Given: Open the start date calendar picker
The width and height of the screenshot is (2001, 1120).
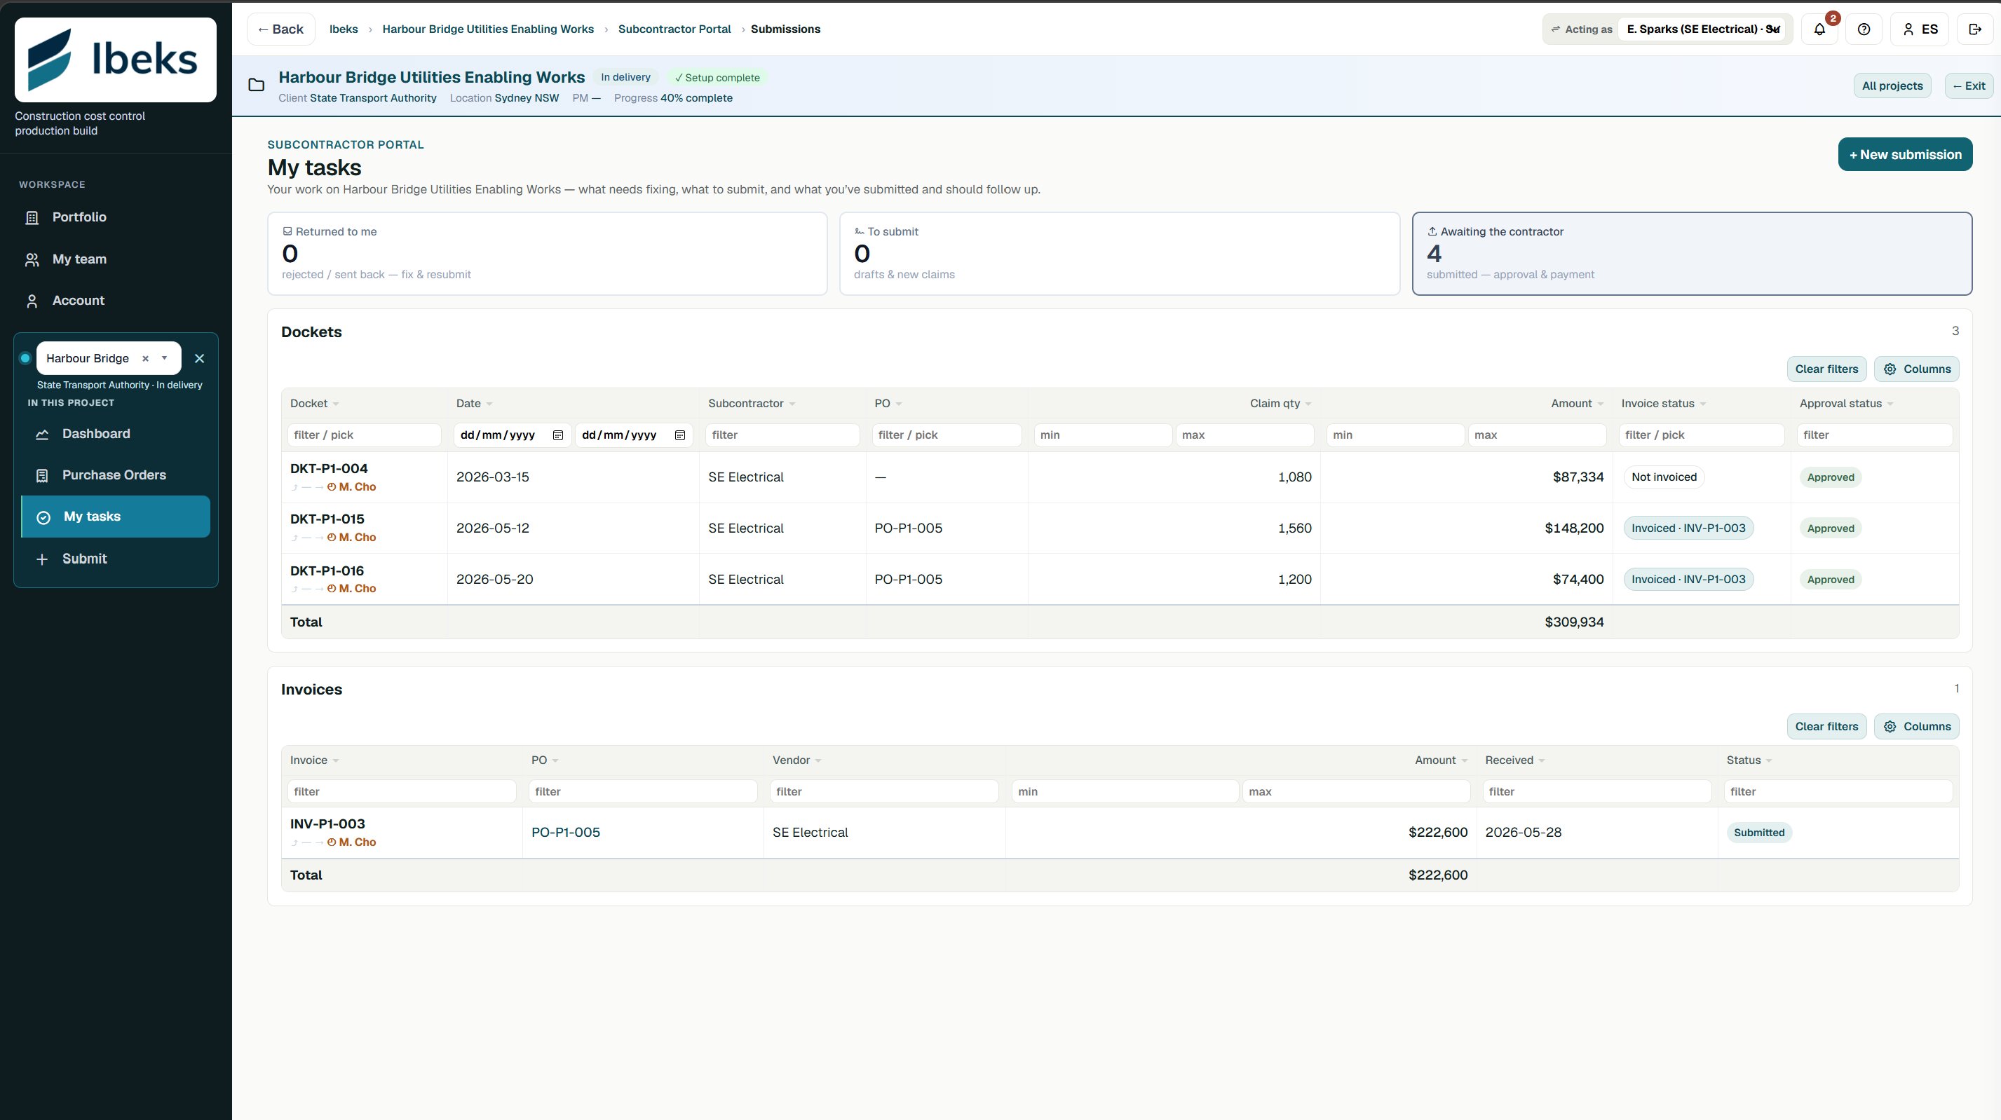Looking at the screenshot, I should click(x=557, y=435).
